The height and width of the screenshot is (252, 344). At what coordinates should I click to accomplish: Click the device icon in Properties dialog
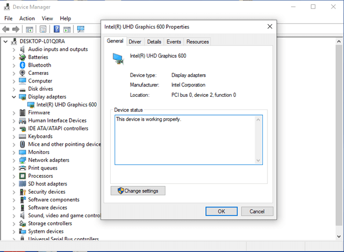coord(118,59)
